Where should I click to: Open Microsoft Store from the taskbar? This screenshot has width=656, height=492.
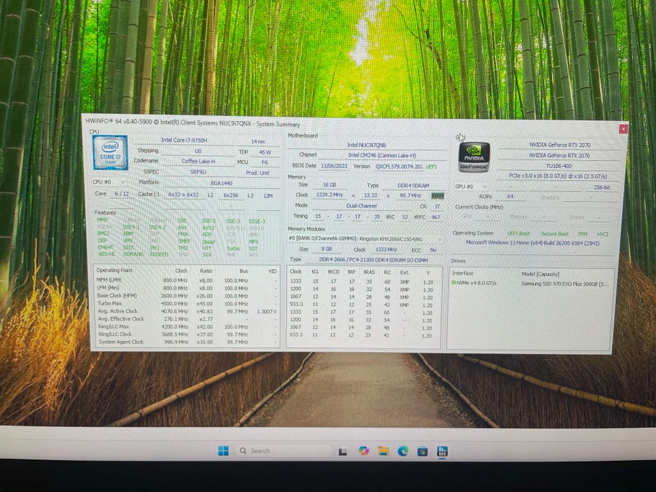(x=423, y=451)
